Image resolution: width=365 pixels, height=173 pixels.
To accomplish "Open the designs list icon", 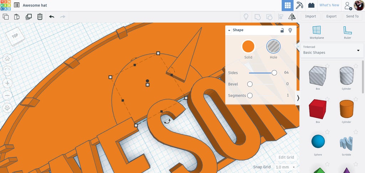I will (16, 5).
